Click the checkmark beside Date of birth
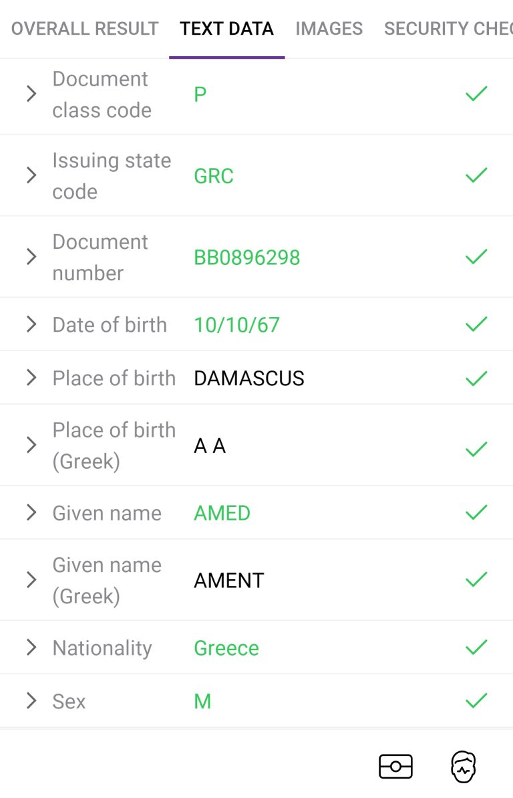 coord(476,324)
